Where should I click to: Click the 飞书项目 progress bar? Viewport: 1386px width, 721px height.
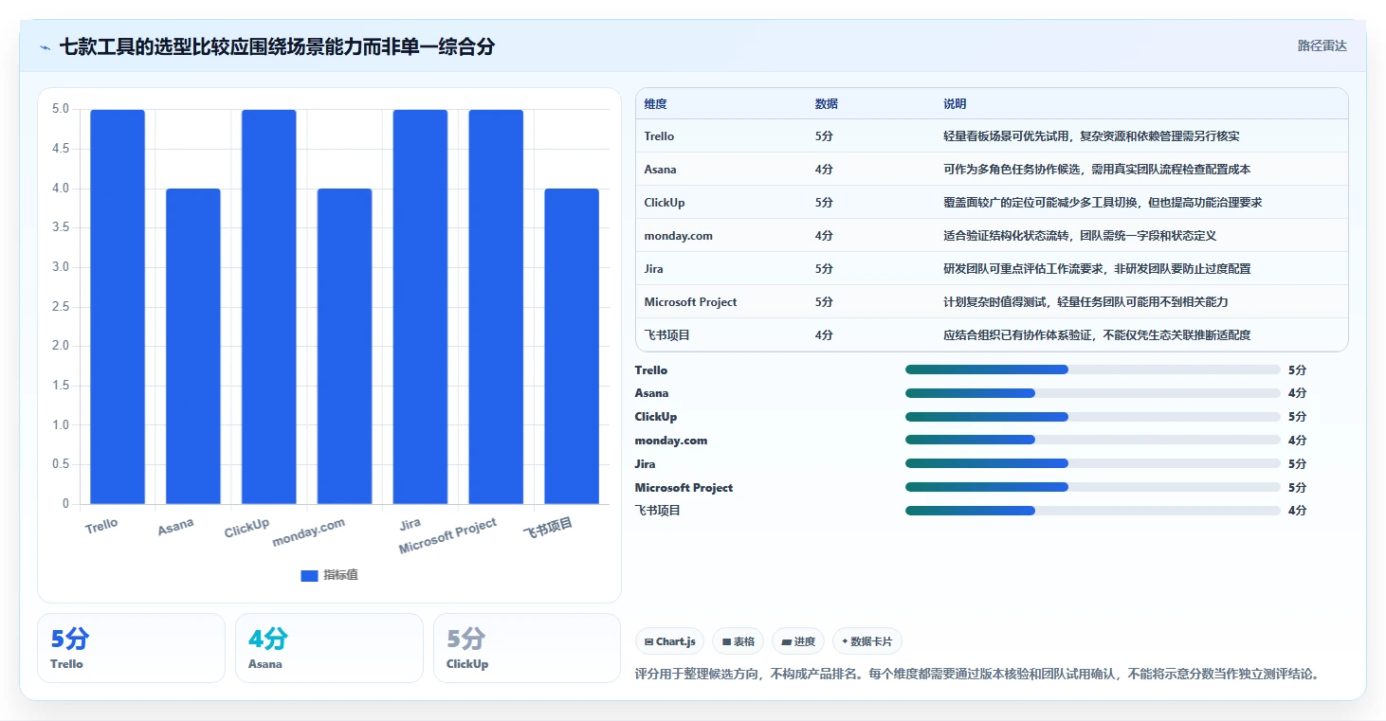point(1093,511)
